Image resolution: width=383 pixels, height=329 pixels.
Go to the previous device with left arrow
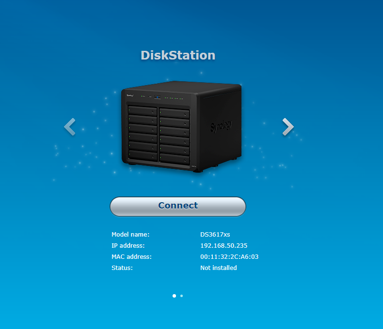pos(70,127)
